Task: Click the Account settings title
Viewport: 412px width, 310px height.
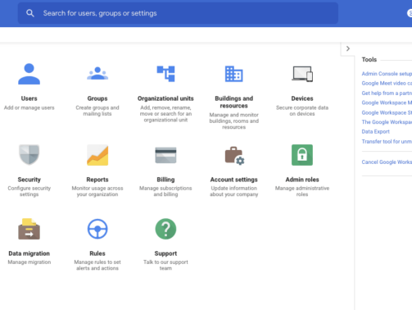Action: (x=233, y=180)
